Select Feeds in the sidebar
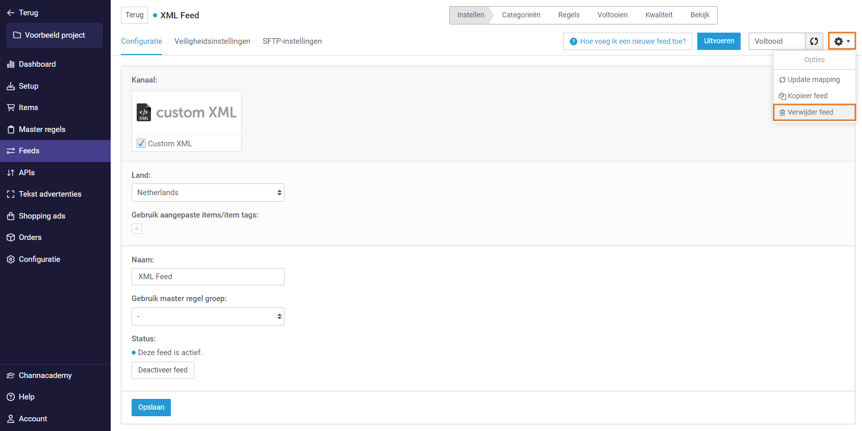The height and width of the screenshot is (431, 862). point(55,151)
